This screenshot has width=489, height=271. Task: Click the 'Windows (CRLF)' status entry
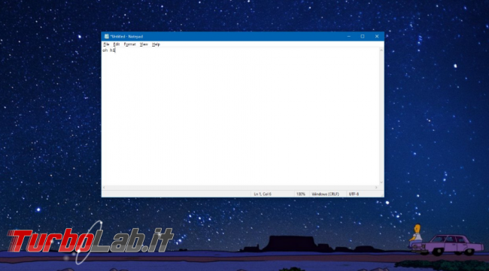coord(325,194)
